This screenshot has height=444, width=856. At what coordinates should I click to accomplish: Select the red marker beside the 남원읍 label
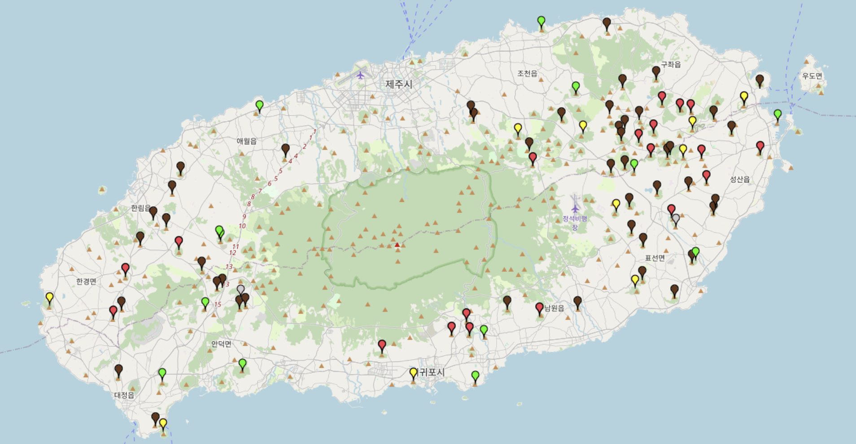tap(539, 308)
